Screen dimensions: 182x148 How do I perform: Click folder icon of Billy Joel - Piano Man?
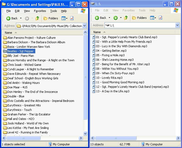click(x=5, y=56)
